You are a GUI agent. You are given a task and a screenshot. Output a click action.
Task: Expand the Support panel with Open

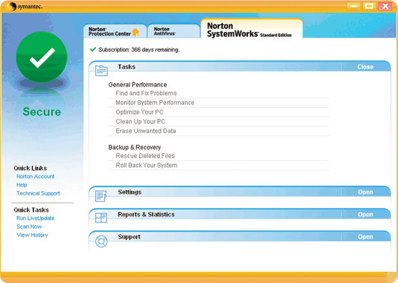pyautogui.click(x=365, y=237)
